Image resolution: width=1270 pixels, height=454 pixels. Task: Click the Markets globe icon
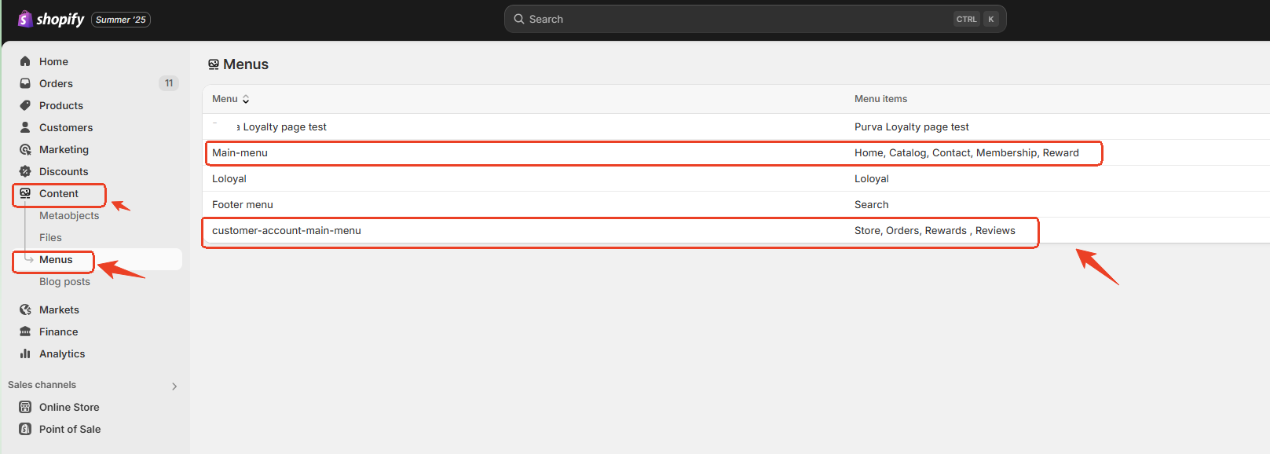coord(25,309)
